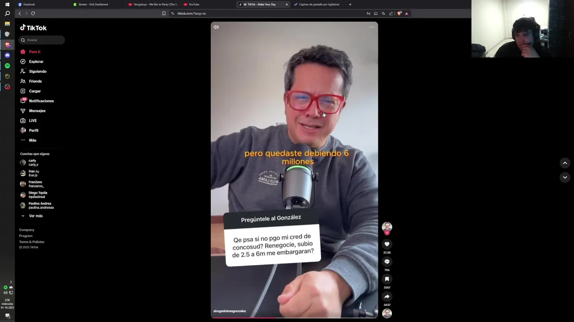Screen dimensions: 574x322
Task: Open Friends in the sidebar
Action: point(30,81)
